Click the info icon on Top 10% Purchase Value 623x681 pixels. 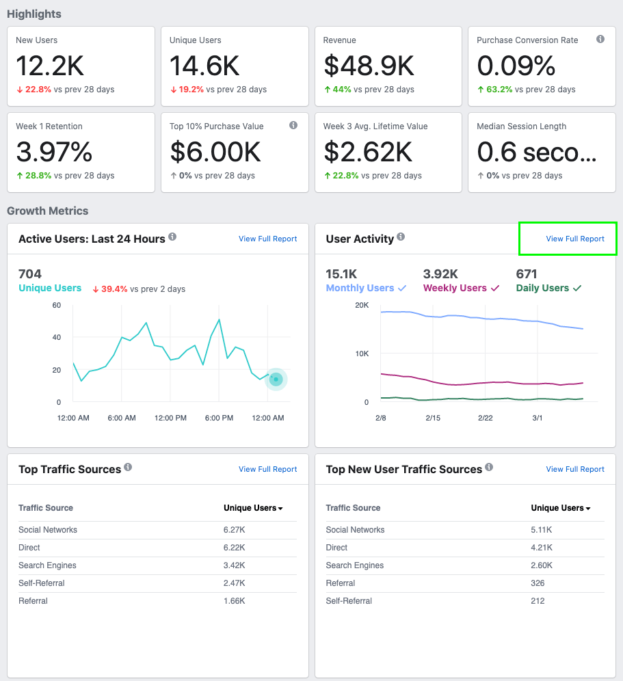click(x=293, y=125)
